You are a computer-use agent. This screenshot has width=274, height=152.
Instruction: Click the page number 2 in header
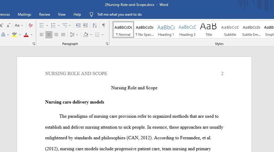click(222, 74)
